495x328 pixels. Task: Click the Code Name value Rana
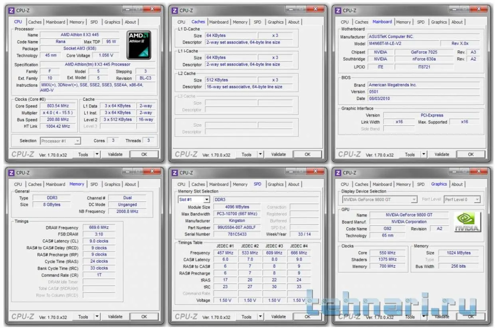(61, 42)
